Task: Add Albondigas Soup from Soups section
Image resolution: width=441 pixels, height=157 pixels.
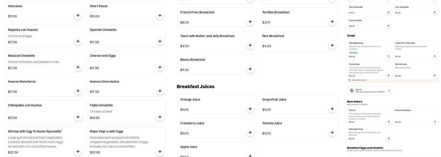Action: pyautogui.click(x=388, y=56)
